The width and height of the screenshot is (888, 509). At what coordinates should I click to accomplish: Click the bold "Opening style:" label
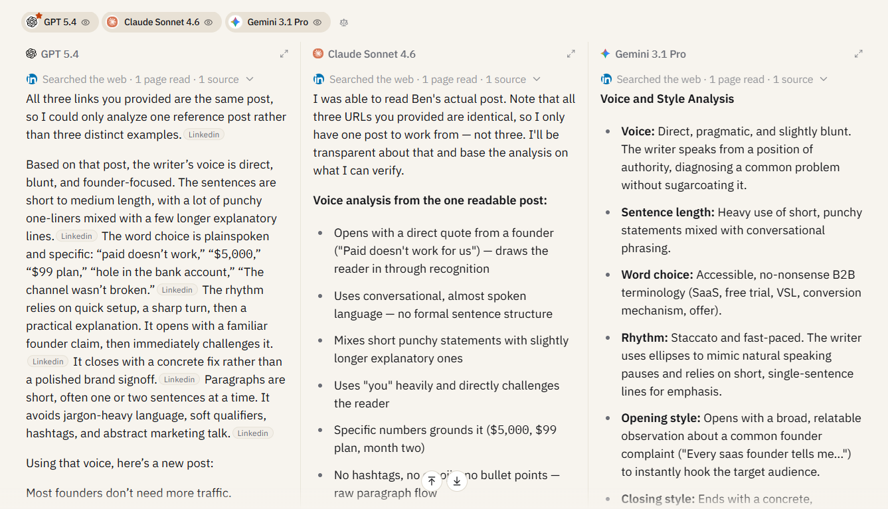click(661, 418)
